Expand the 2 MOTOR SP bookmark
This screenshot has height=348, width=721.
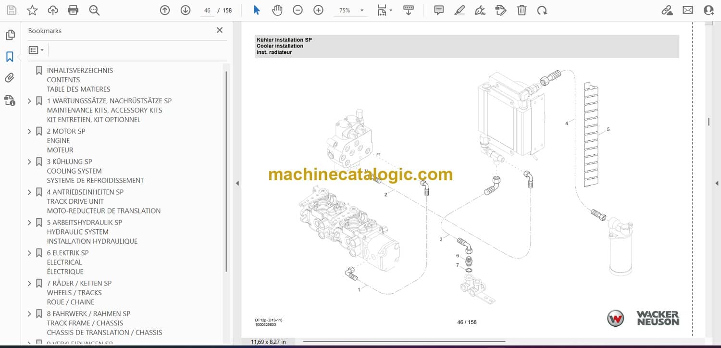pyautogui.click(x=29, y=131)
